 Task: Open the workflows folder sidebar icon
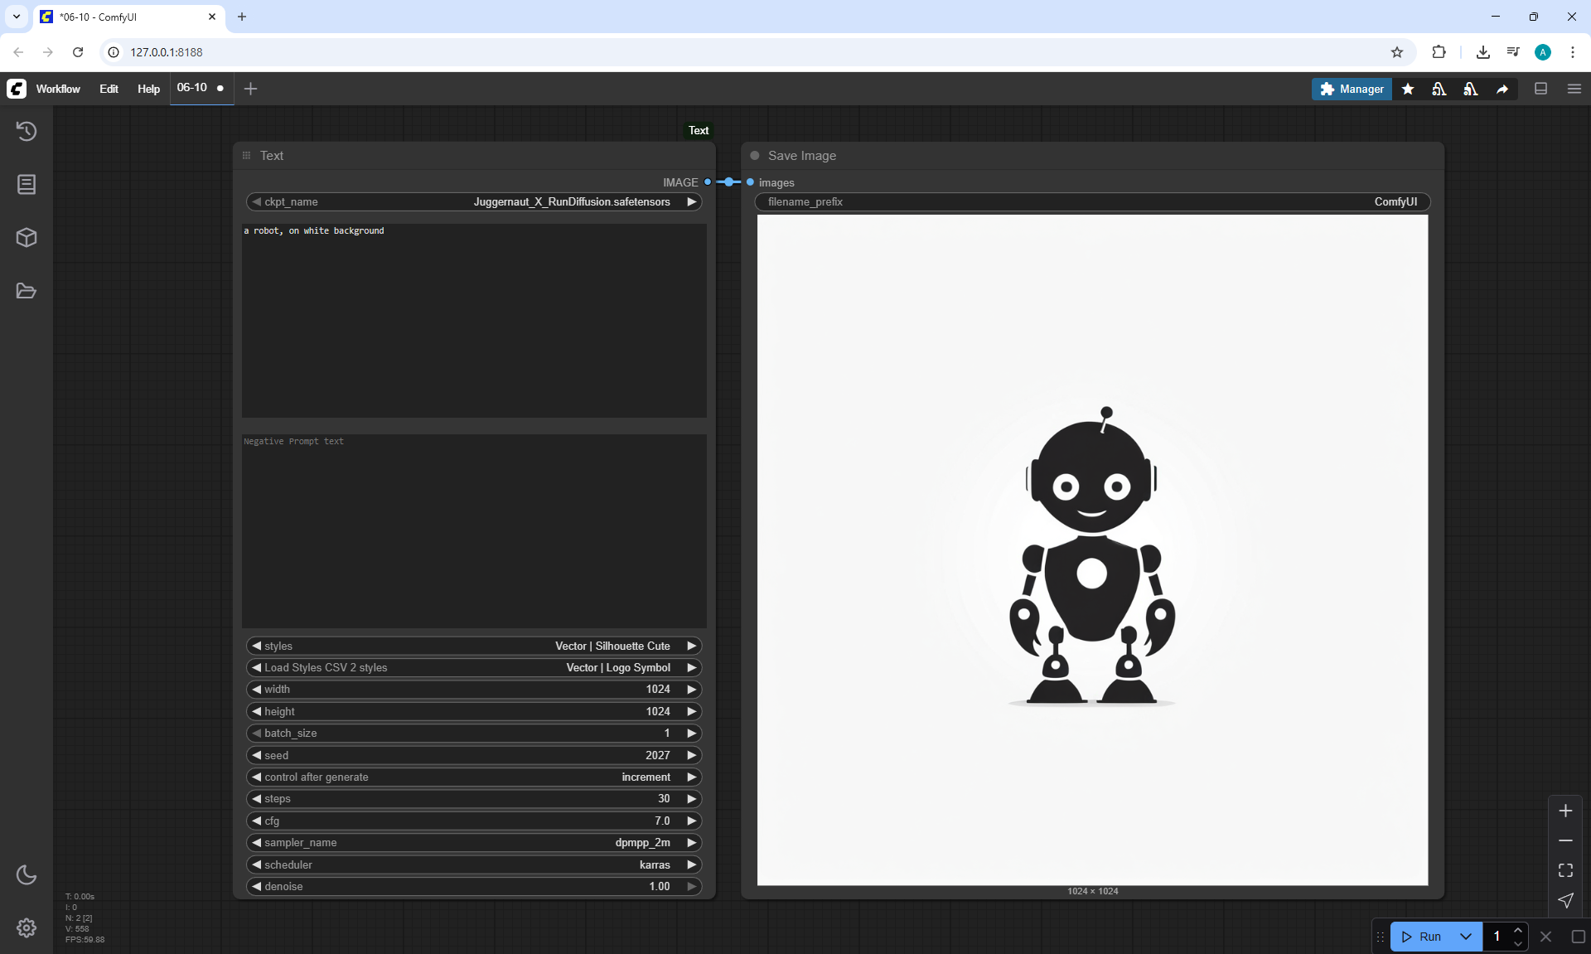pos(27,291)
